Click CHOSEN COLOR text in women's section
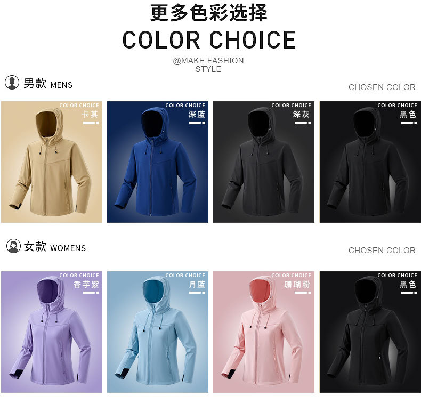 382,251
